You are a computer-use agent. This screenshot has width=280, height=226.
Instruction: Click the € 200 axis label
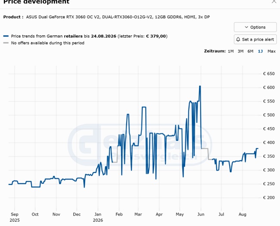[269, 198]
